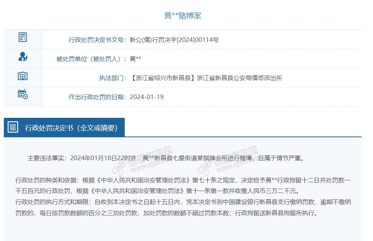Click the penalized person value 黄** in the table
Screen dimensions: 373x241
pyautogui.click(x=135, y=59)
